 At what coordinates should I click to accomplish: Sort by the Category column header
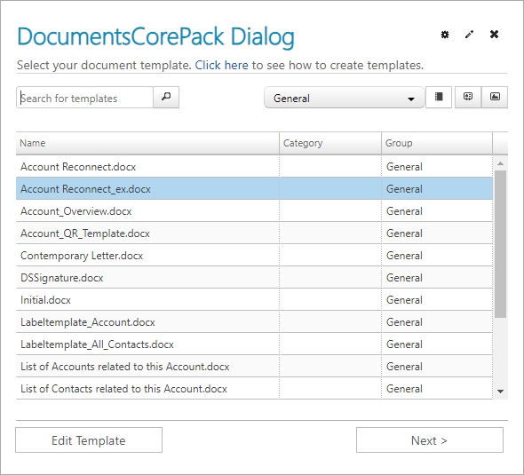pyautogui.click(x=330, y=143)
